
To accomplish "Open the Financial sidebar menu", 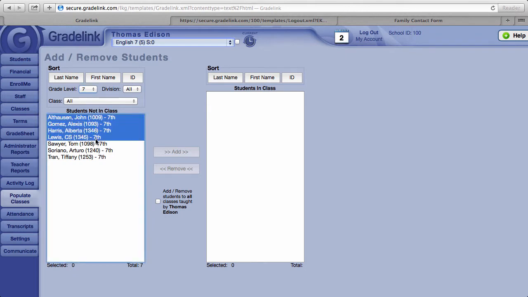I will tap(20, 72).
